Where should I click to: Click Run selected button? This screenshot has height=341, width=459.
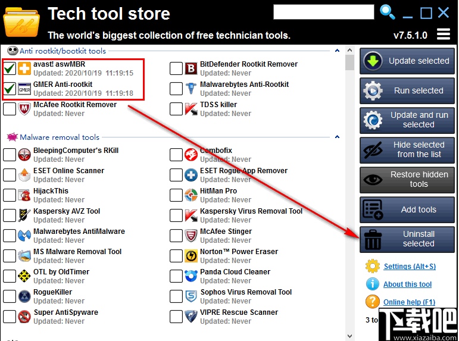[407, 90]
